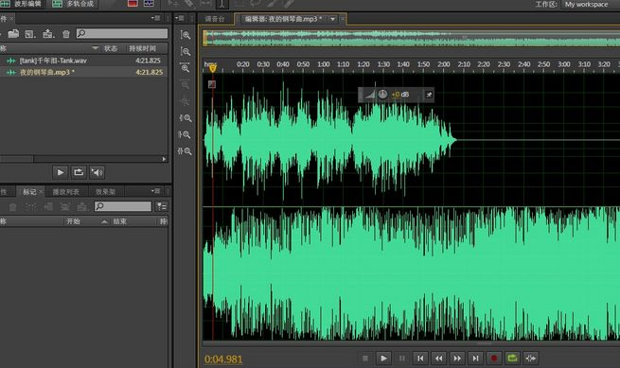Stop playback in transport bar

point(365,359)
